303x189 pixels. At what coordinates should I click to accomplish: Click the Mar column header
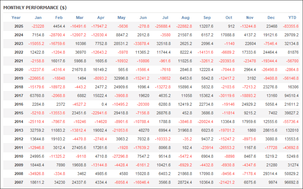click(80, 18)
